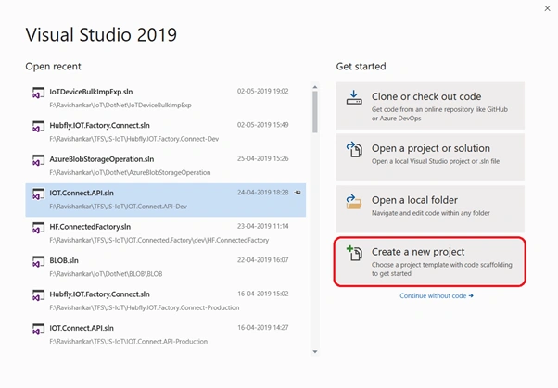
Task: Open IoTDeviceBulkImpExp.sln from recent list
Action: (x=166, y=98)
